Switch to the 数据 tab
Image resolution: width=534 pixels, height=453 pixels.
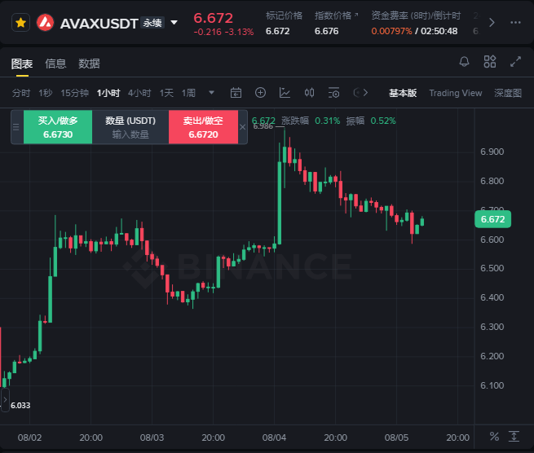(89, 64)
